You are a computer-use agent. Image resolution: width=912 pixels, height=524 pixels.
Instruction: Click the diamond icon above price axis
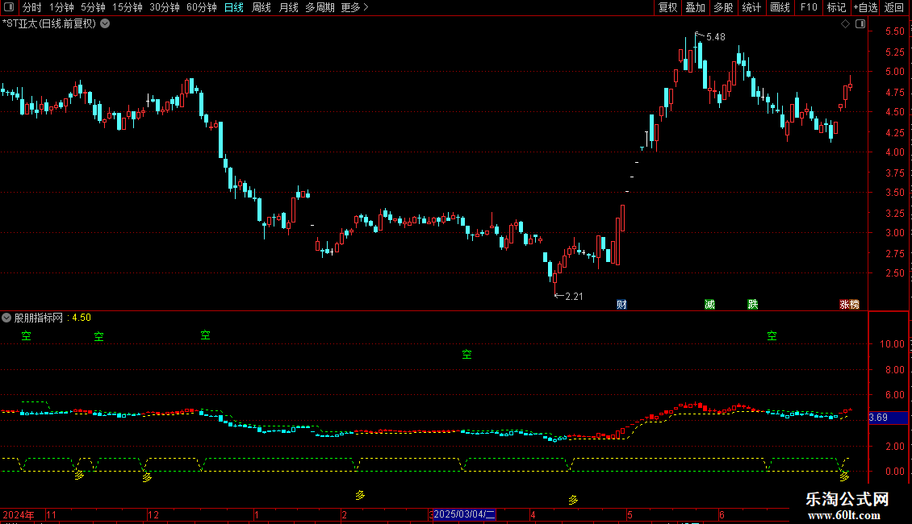[x=846, y=24]
